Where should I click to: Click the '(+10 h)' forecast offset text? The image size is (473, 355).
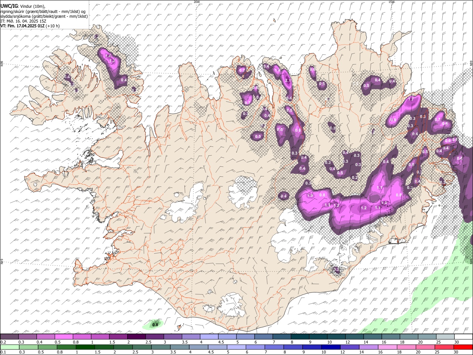[x=53, y=26]
